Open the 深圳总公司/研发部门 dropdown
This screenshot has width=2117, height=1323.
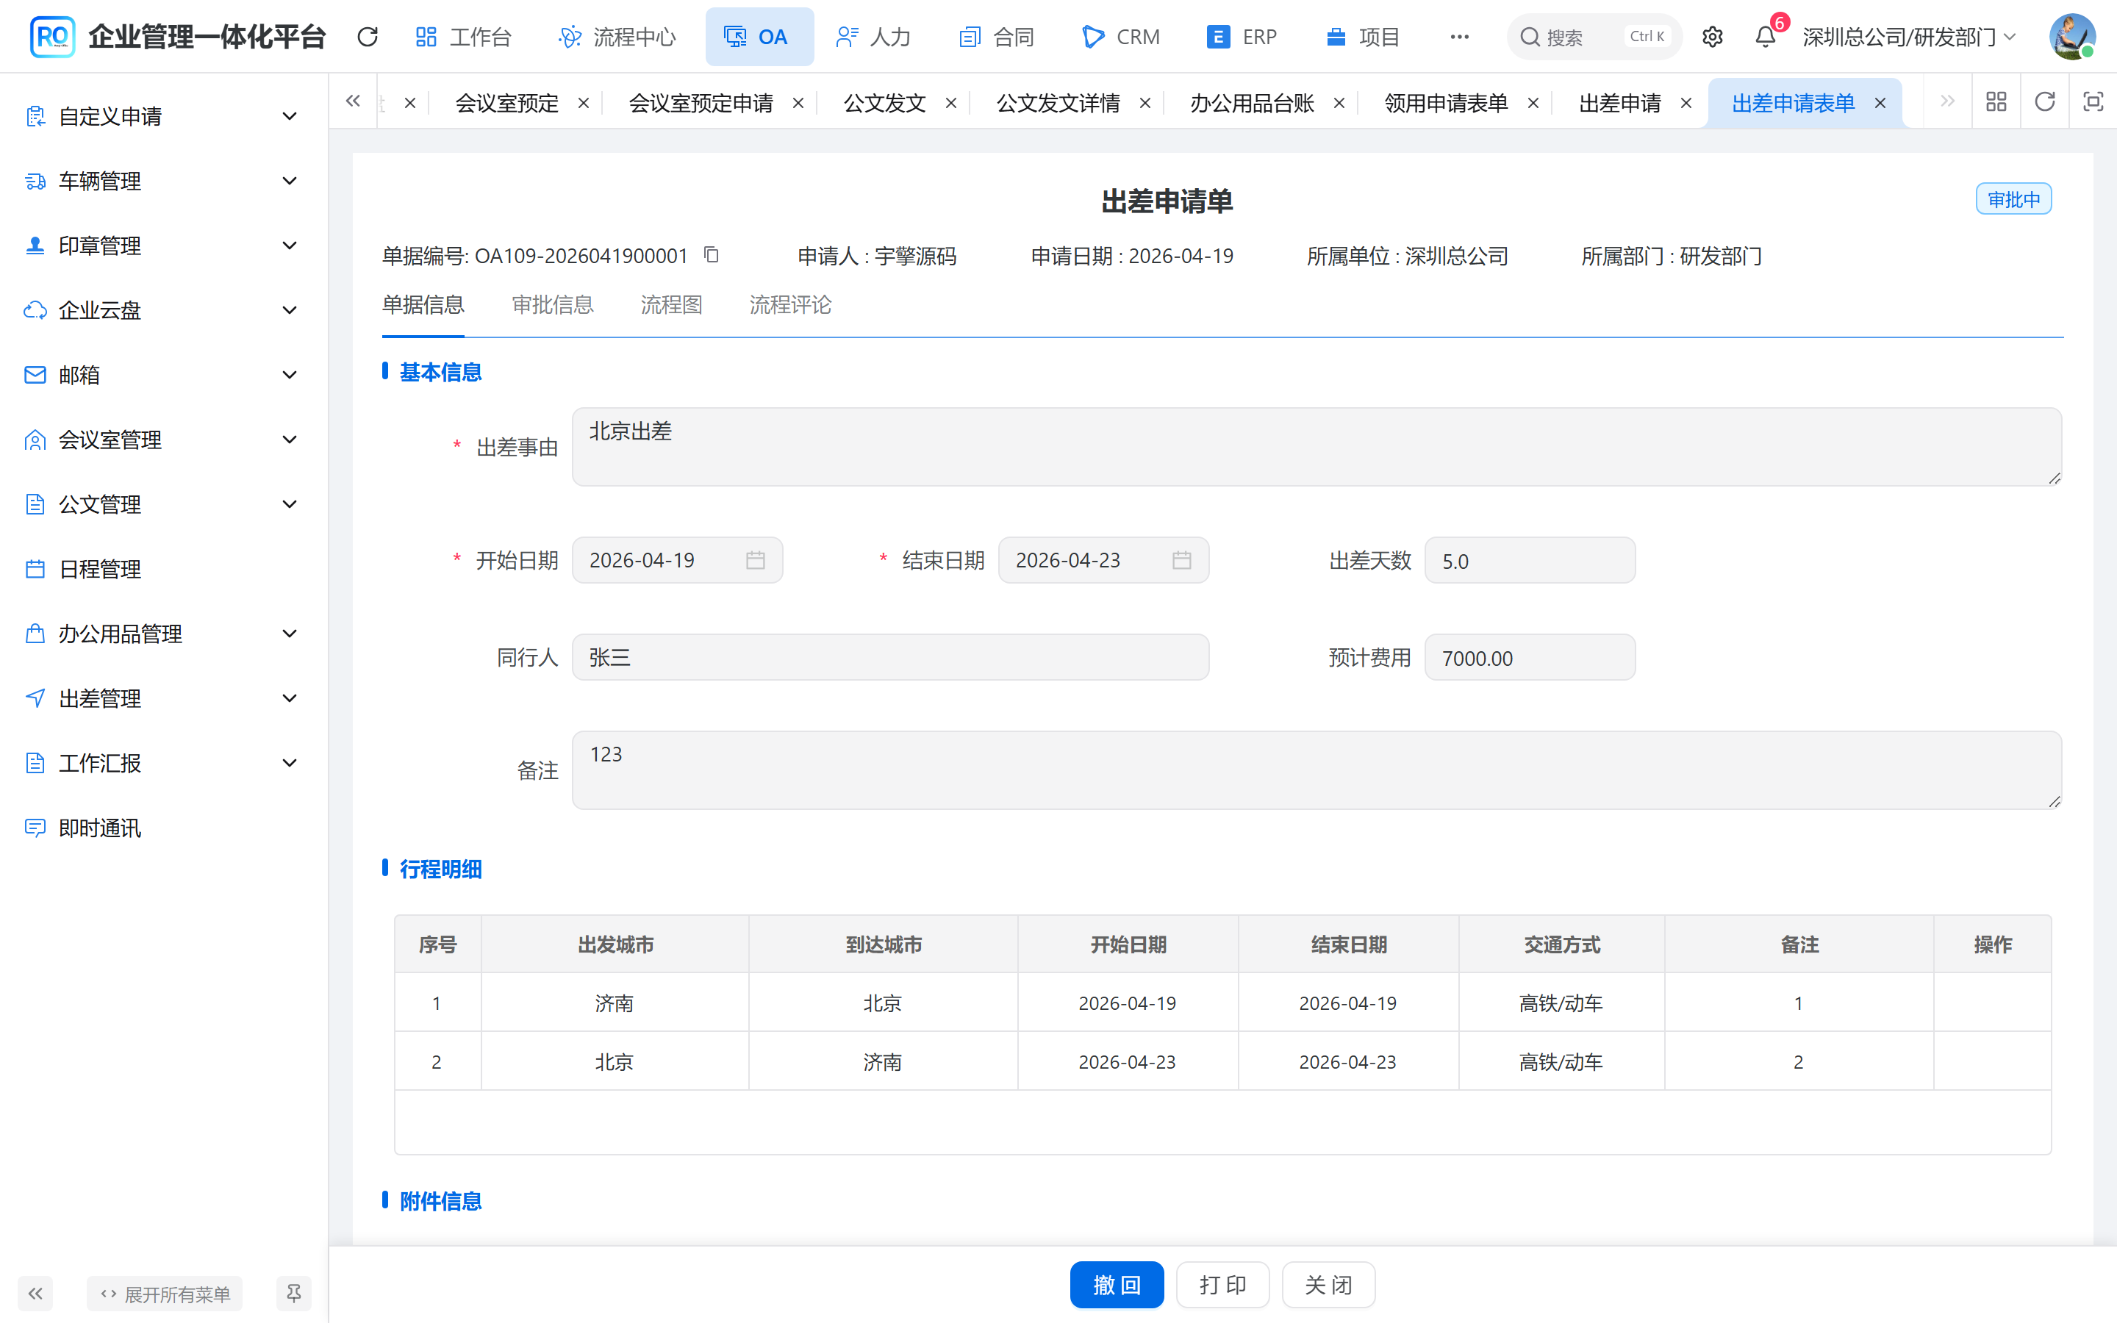point(1909,37)
